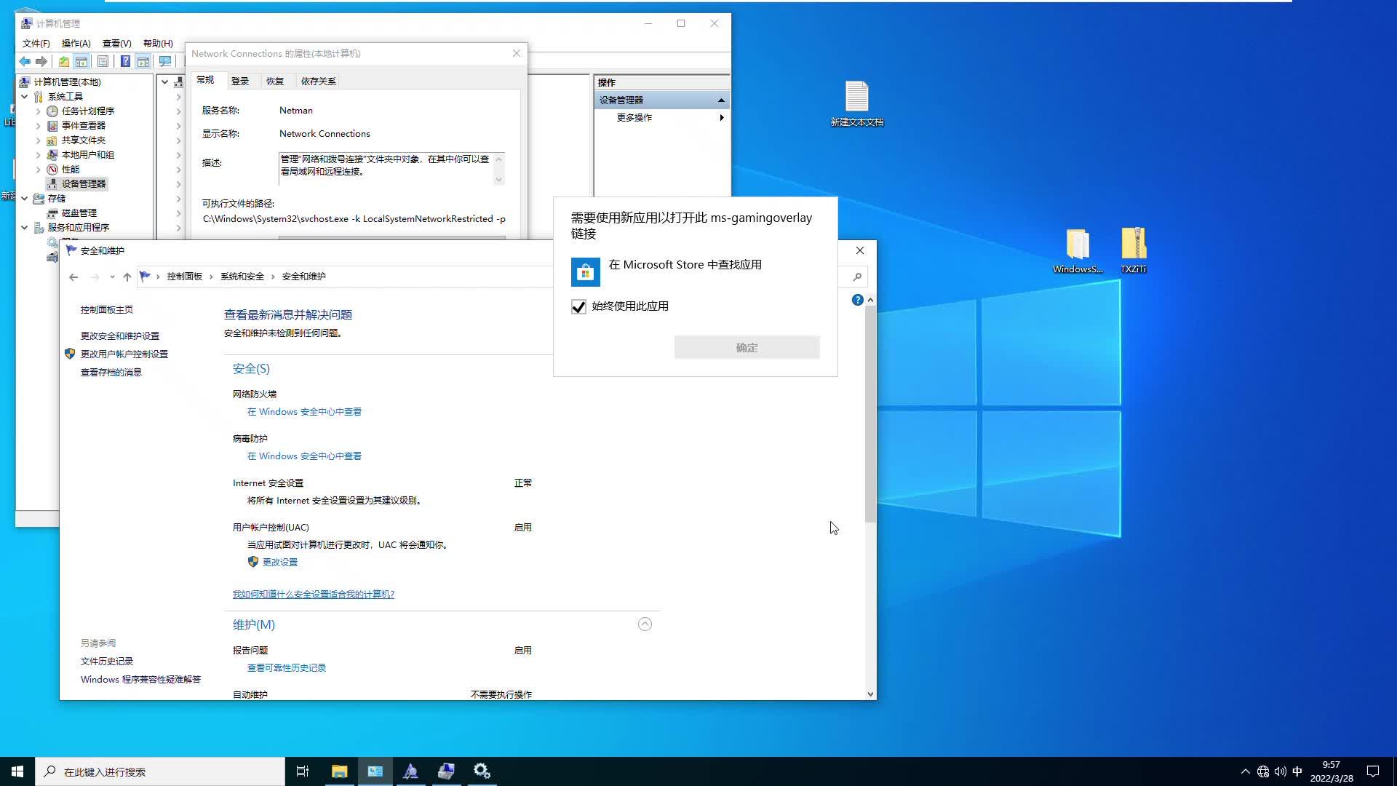Open the Help icon in Computer Management toolbar

125,61
